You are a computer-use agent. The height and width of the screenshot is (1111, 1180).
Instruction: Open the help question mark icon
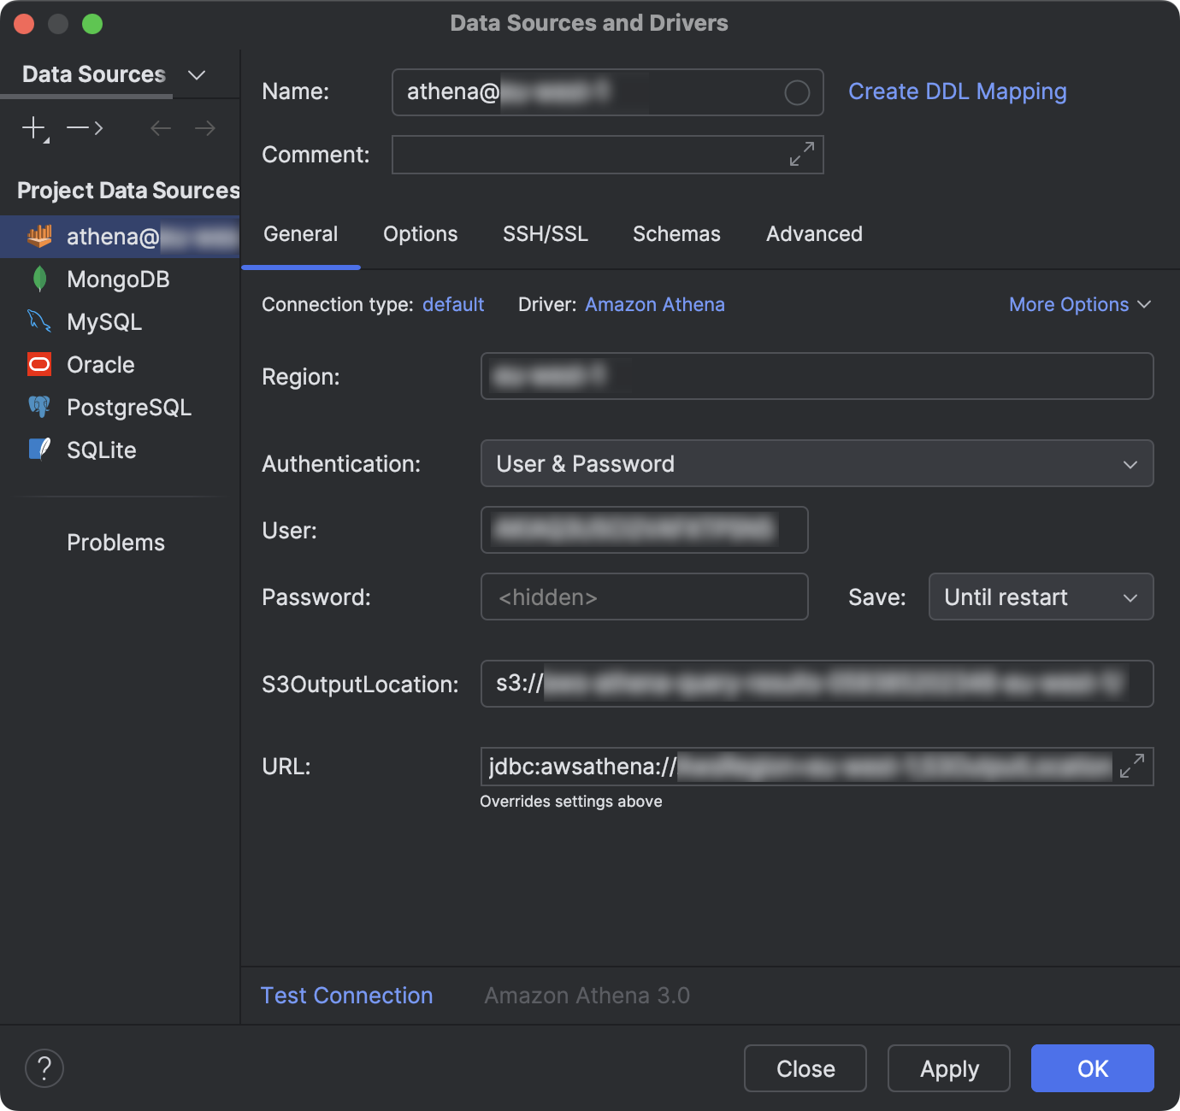click(x=44, y=1068)
